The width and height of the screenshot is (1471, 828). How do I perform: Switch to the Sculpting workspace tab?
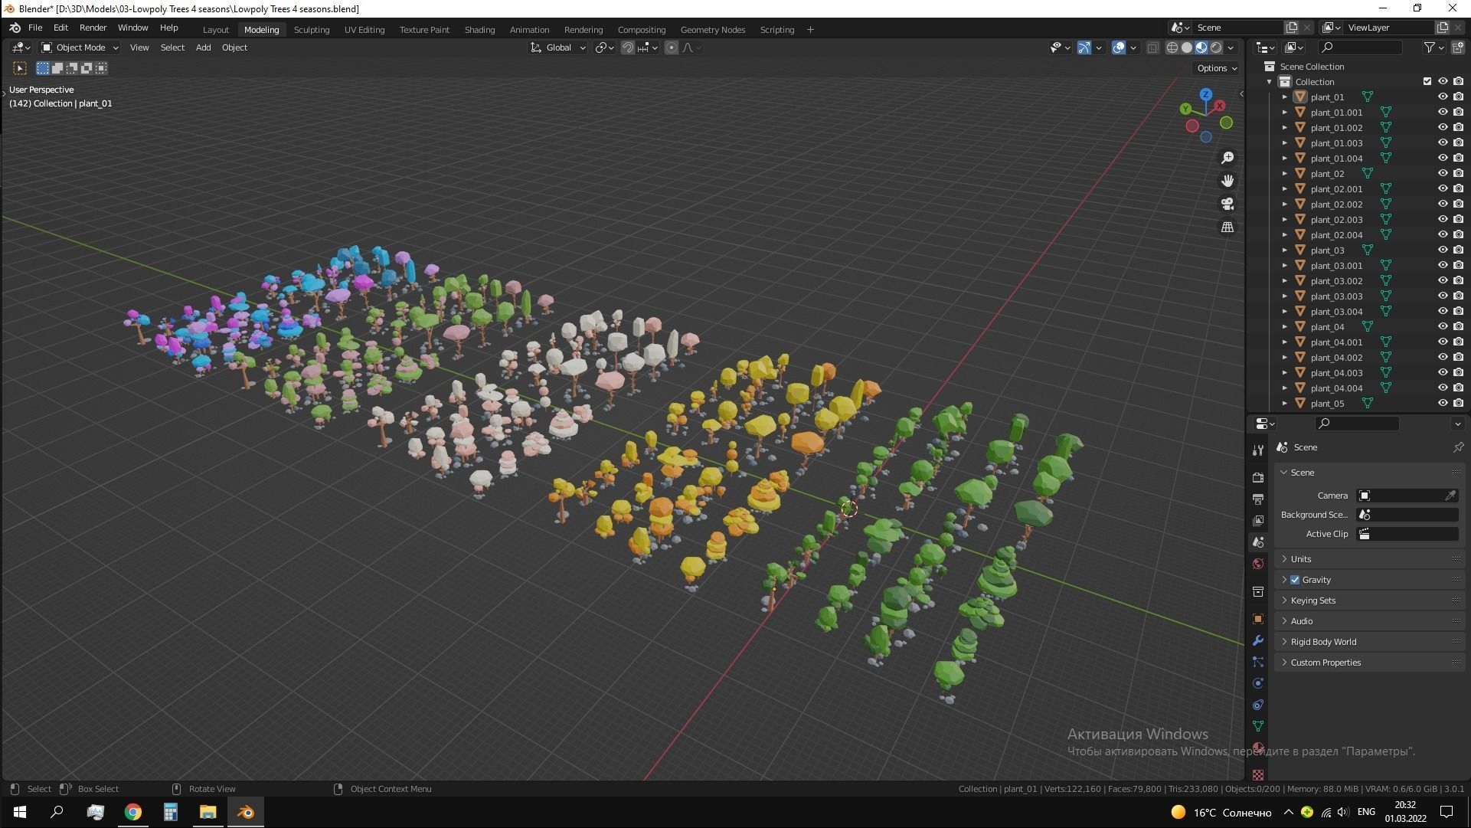[311, 30]
